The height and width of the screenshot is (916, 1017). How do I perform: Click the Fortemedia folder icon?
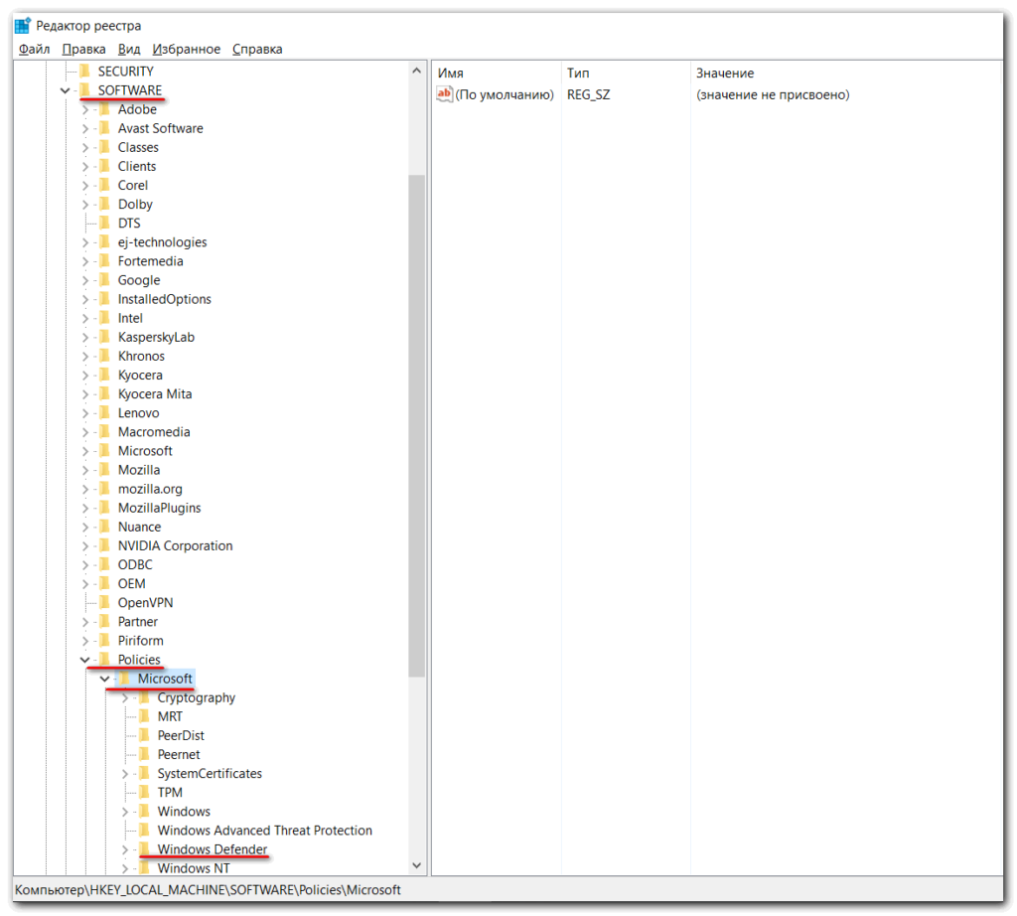tap(105, 260)
